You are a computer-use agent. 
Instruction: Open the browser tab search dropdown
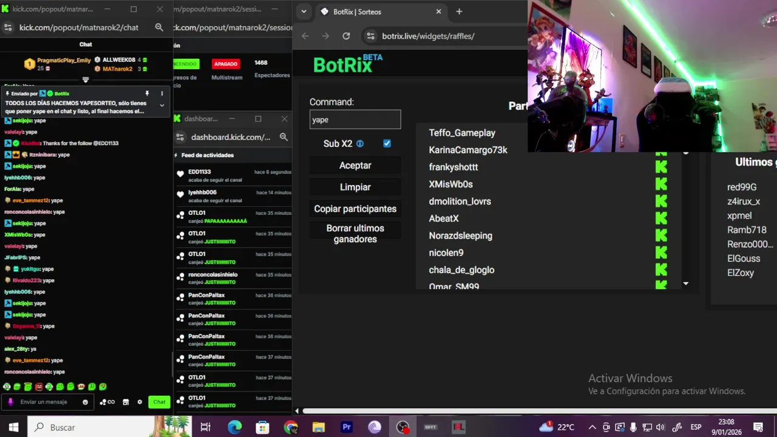tap(304, 12)
